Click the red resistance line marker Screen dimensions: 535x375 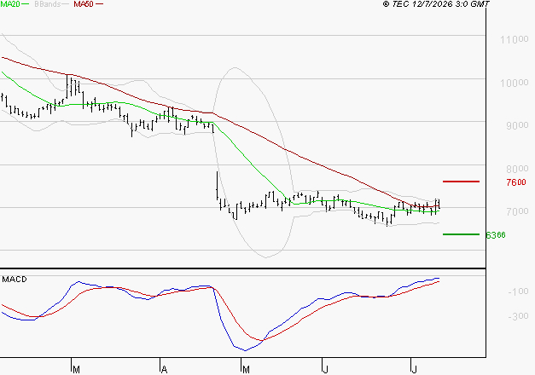point(461,182)
